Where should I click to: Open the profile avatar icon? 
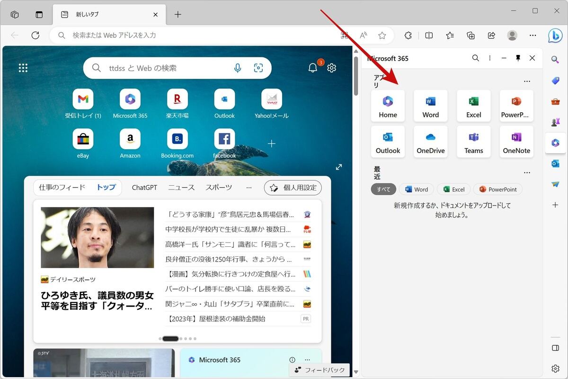tap(512, 36)
